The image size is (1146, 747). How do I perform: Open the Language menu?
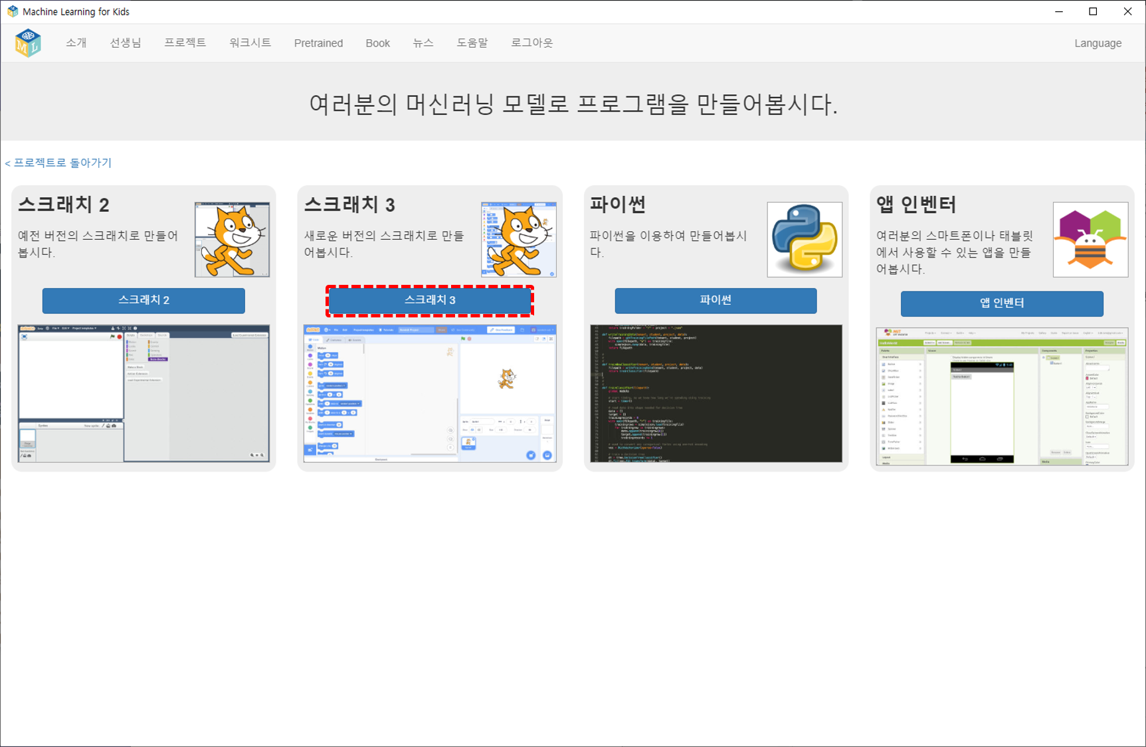click(1098, 43)
